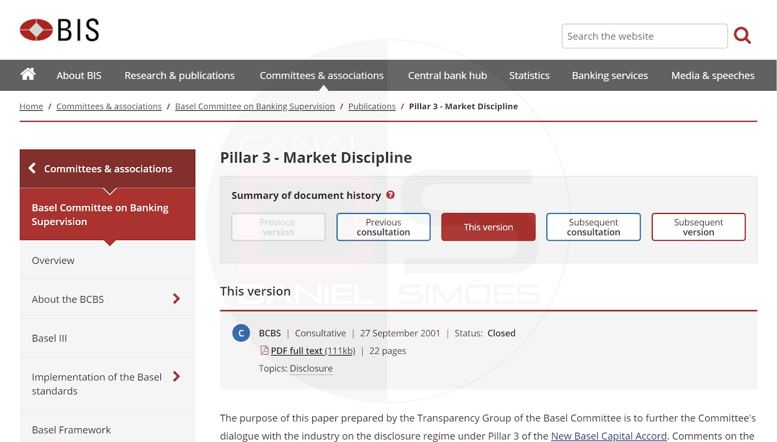Open Overview in the sidebar
The height and width of the screenshot is (442, 777).
pos(107,261)
